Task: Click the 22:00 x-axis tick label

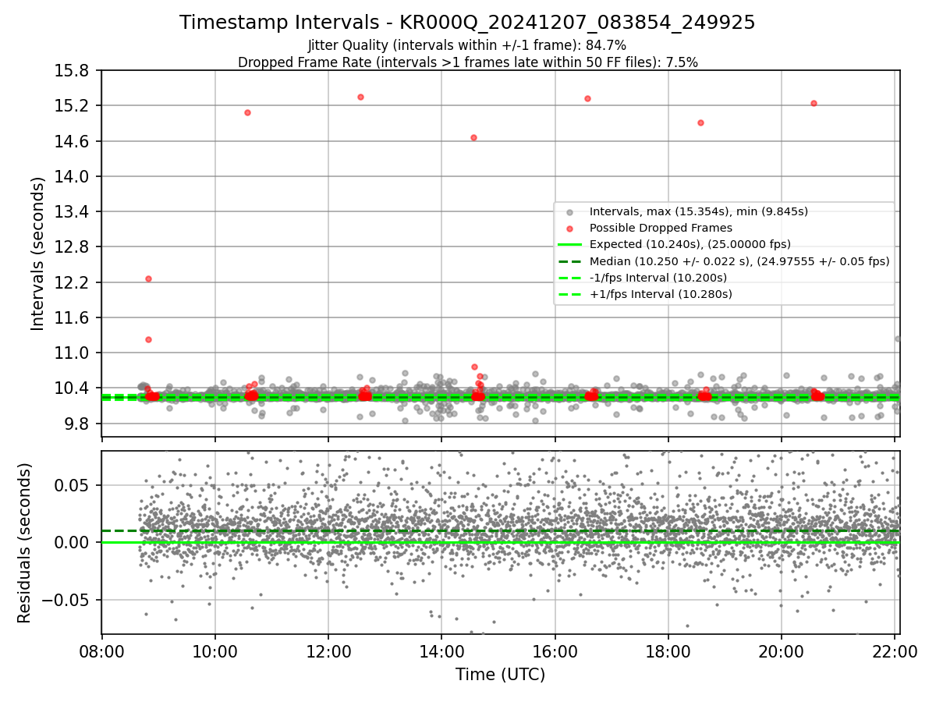Action: 894,651
